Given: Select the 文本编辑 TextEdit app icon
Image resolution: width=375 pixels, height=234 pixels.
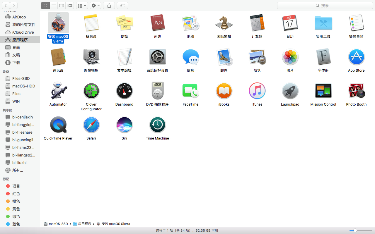Looking at the screenshot, I should click(124, 57).
